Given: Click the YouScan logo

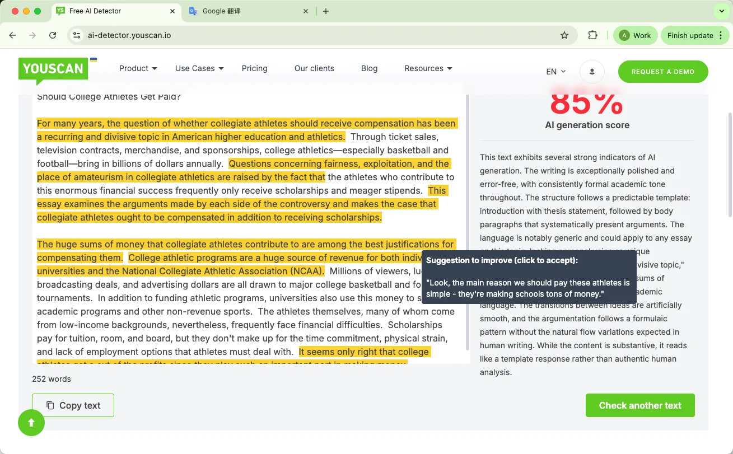Looking at the screenshot, I should click(53, 69).
